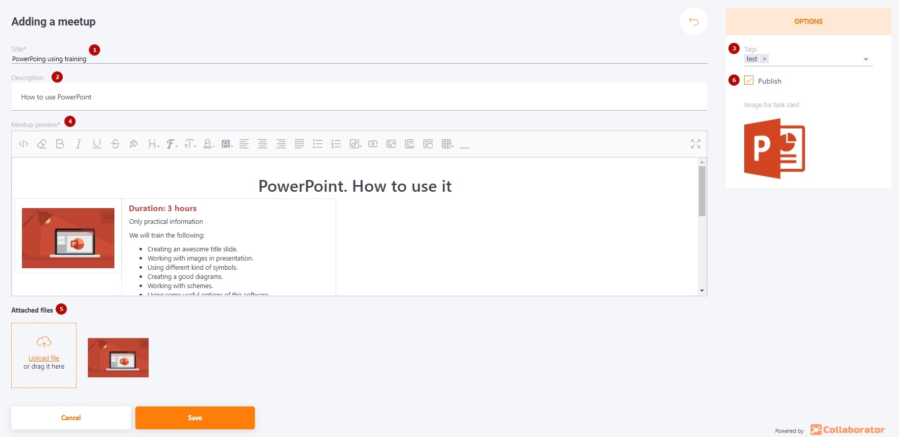899x437 pixels.
Task: Remove the 'test' tag
Action: tap(764, 59)
